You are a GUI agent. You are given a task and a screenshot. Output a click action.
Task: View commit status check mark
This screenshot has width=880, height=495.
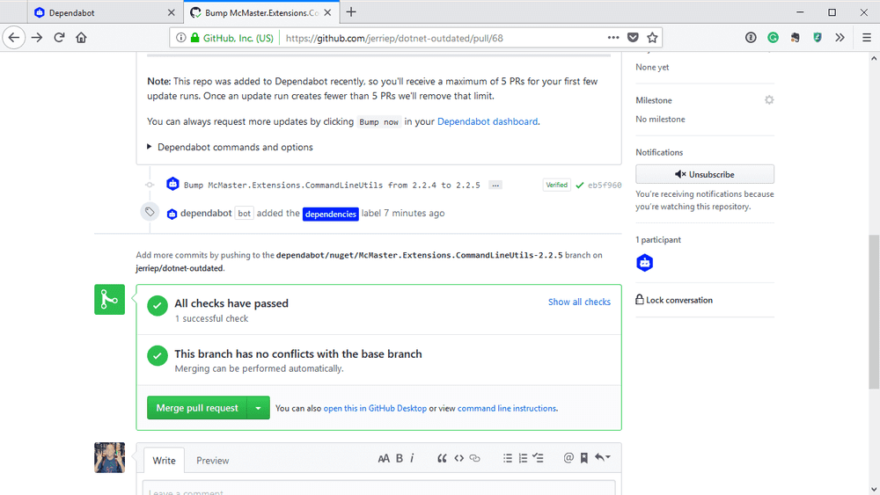coord(580,185)
